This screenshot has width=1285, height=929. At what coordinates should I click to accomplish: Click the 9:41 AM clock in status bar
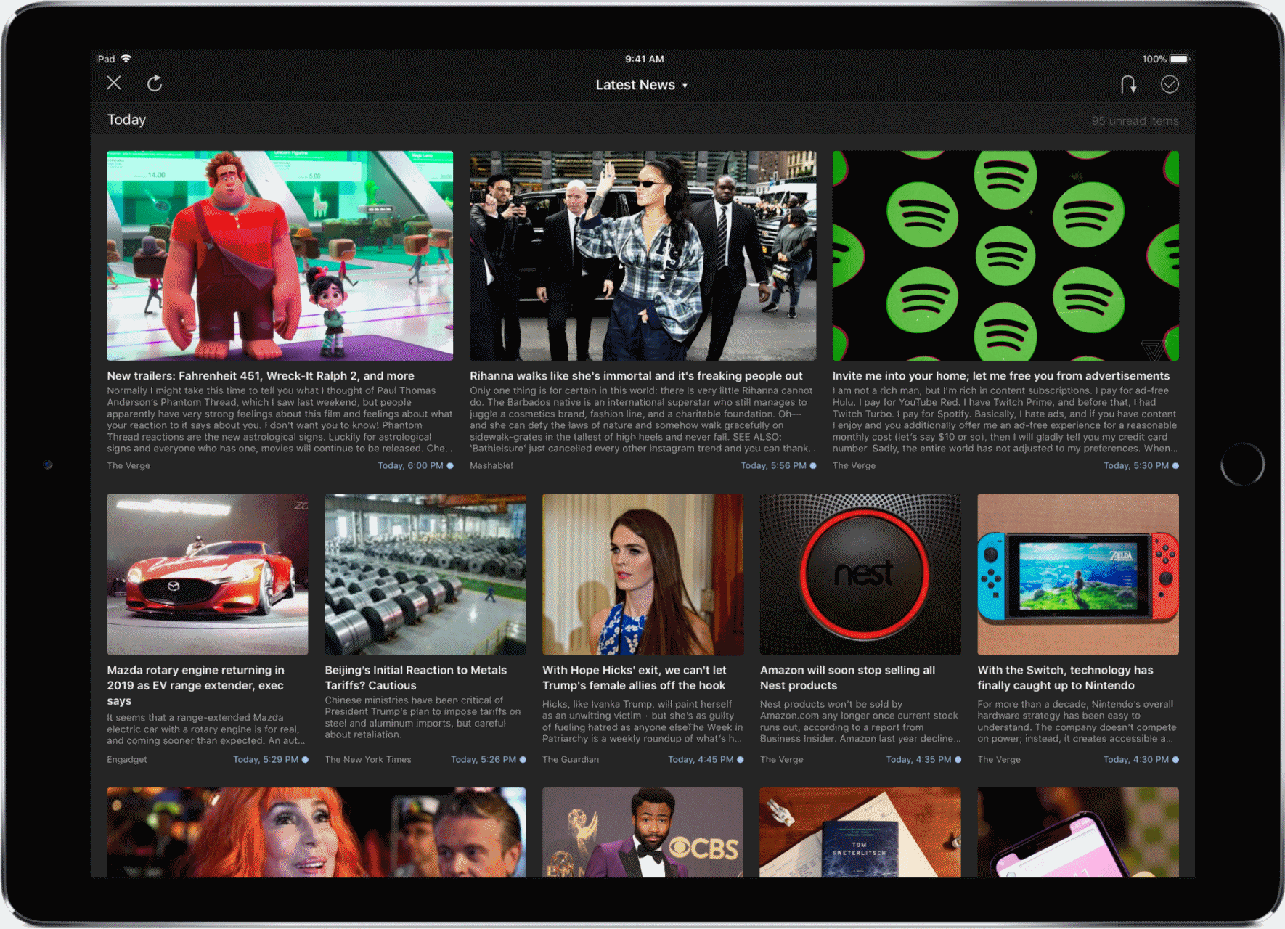(x=645, y=60)
